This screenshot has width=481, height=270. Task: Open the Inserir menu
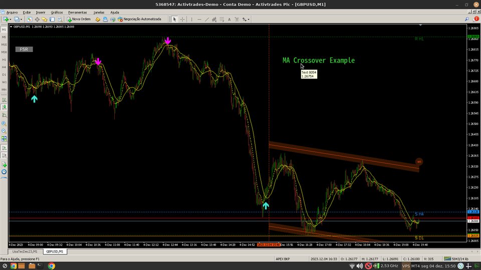(x=41, y=12)
